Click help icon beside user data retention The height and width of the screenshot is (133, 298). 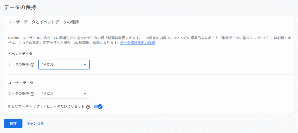coord(33,94)
